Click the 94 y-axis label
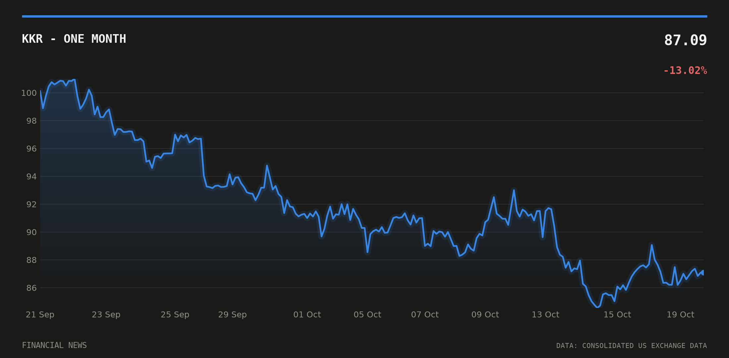729x358 pixels. [32, 176]
